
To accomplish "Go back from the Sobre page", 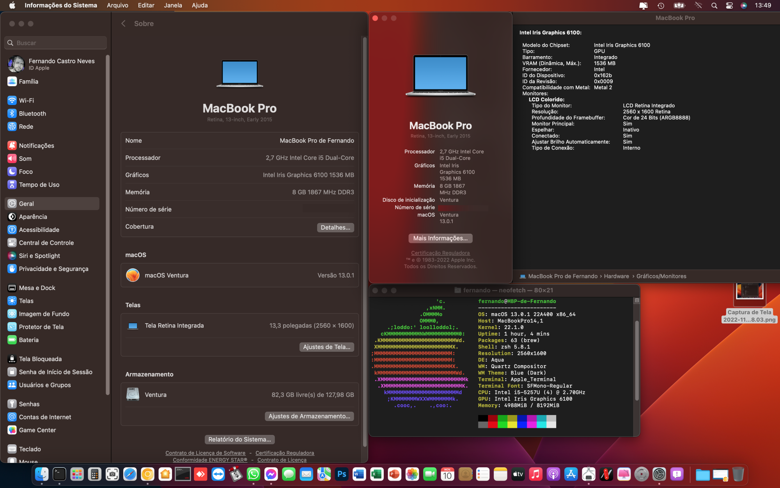I will pyautogui.click(x=124, y=24).
